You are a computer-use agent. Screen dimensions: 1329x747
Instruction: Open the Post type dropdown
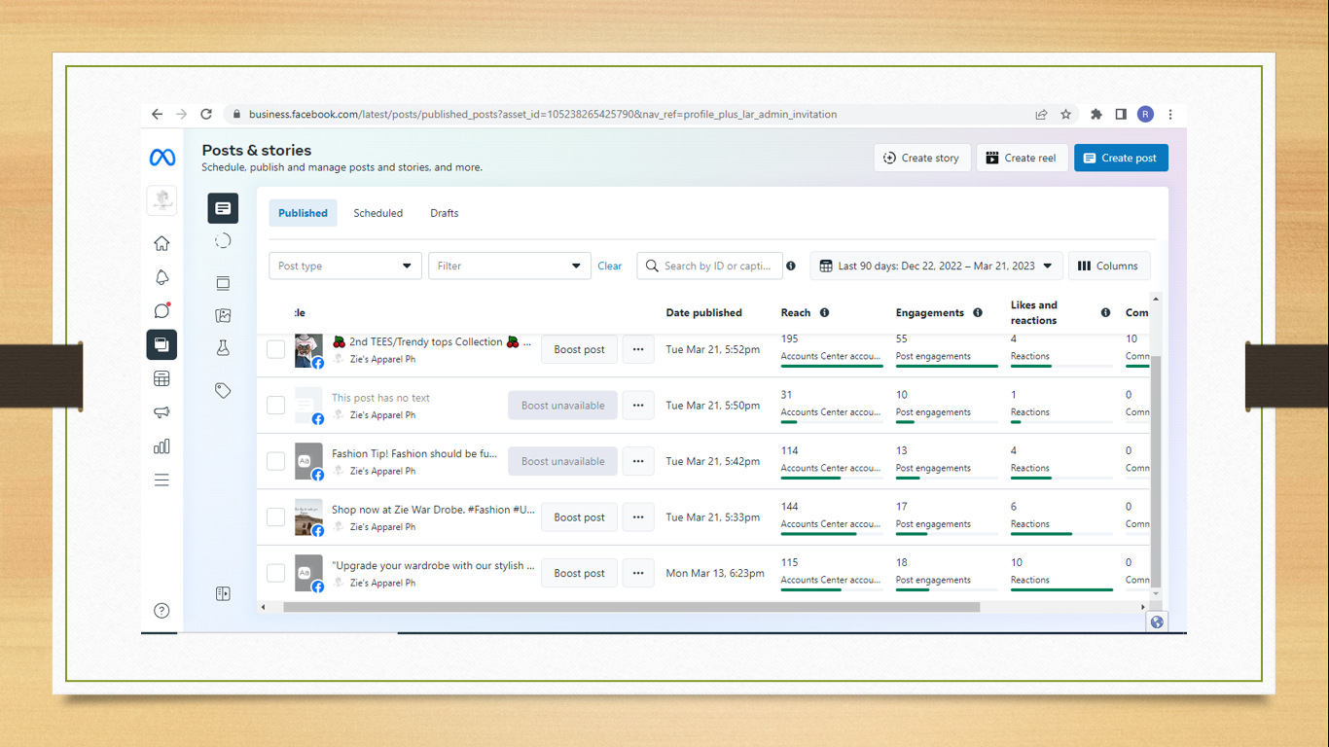345,266
